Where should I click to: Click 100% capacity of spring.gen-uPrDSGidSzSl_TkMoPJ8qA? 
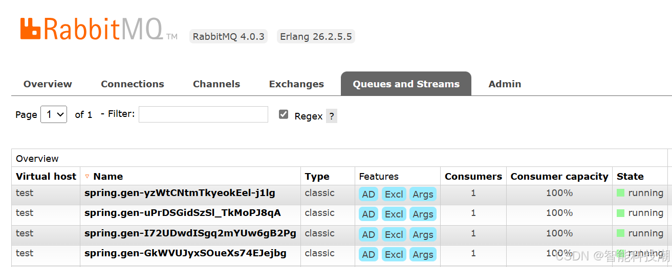point(559,213)
